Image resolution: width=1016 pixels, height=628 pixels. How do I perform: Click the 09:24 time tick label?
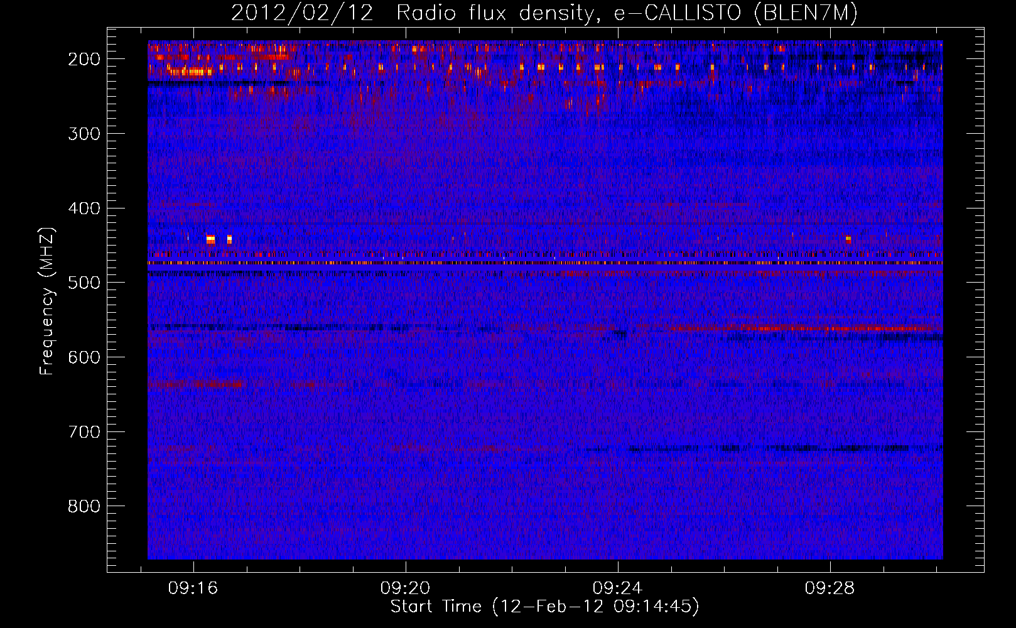[617, 588]
